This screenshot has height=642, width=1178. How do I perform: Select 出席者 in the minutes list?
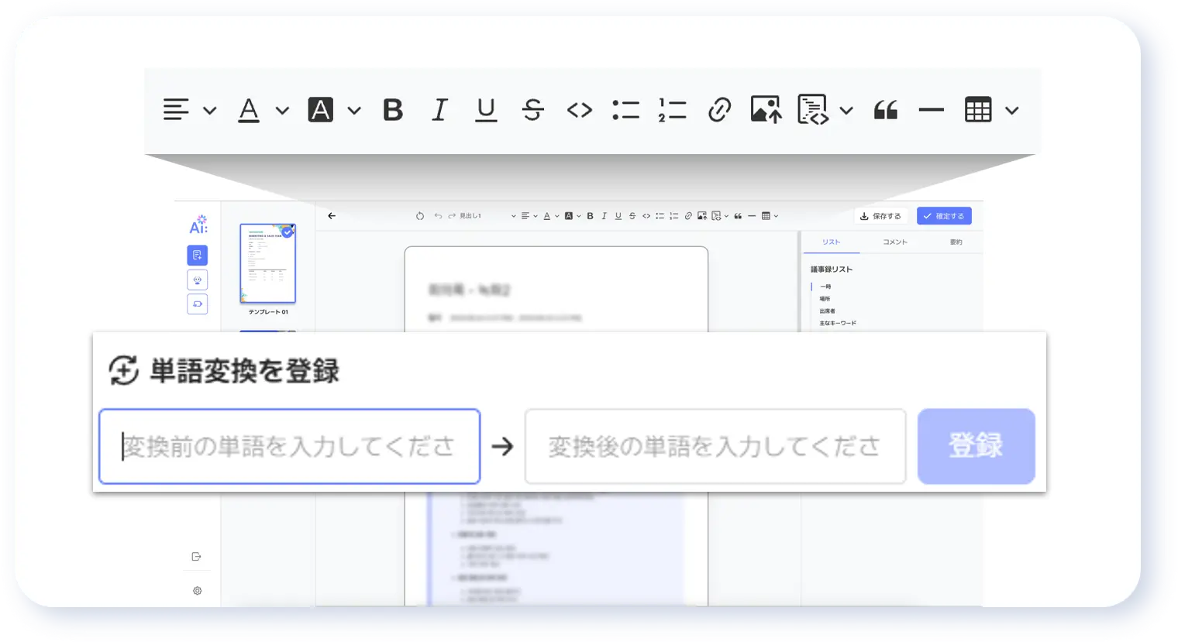[x=827, y=311]
